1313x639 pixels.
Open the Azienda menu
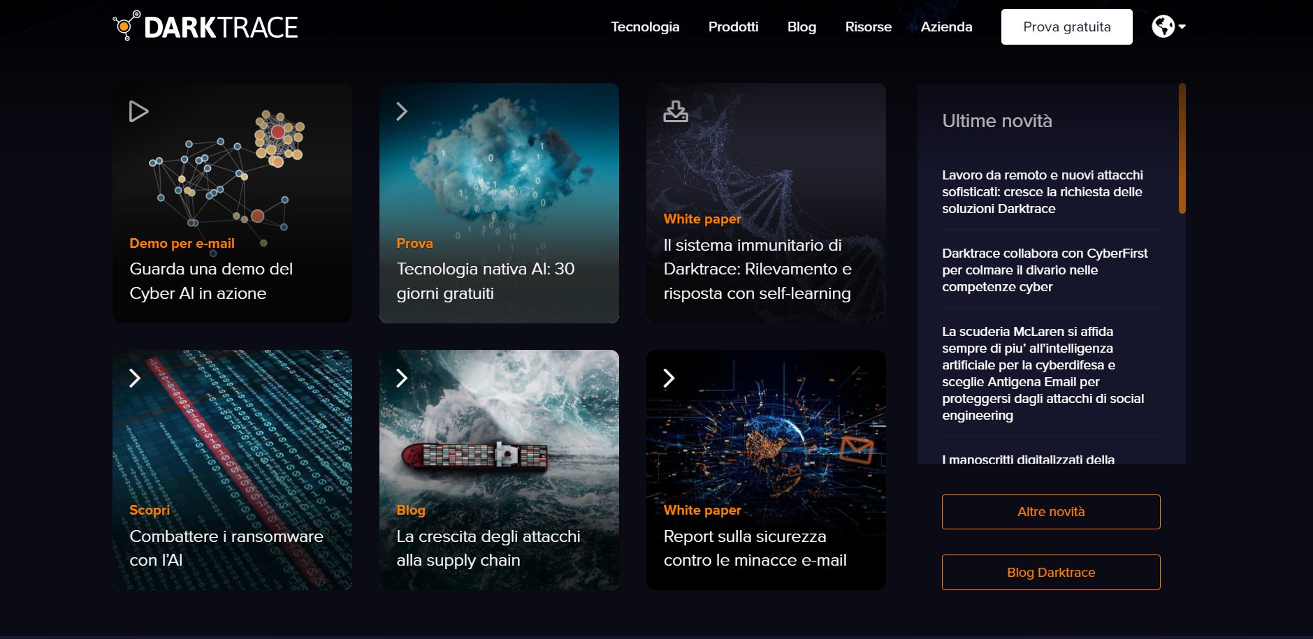946,27
